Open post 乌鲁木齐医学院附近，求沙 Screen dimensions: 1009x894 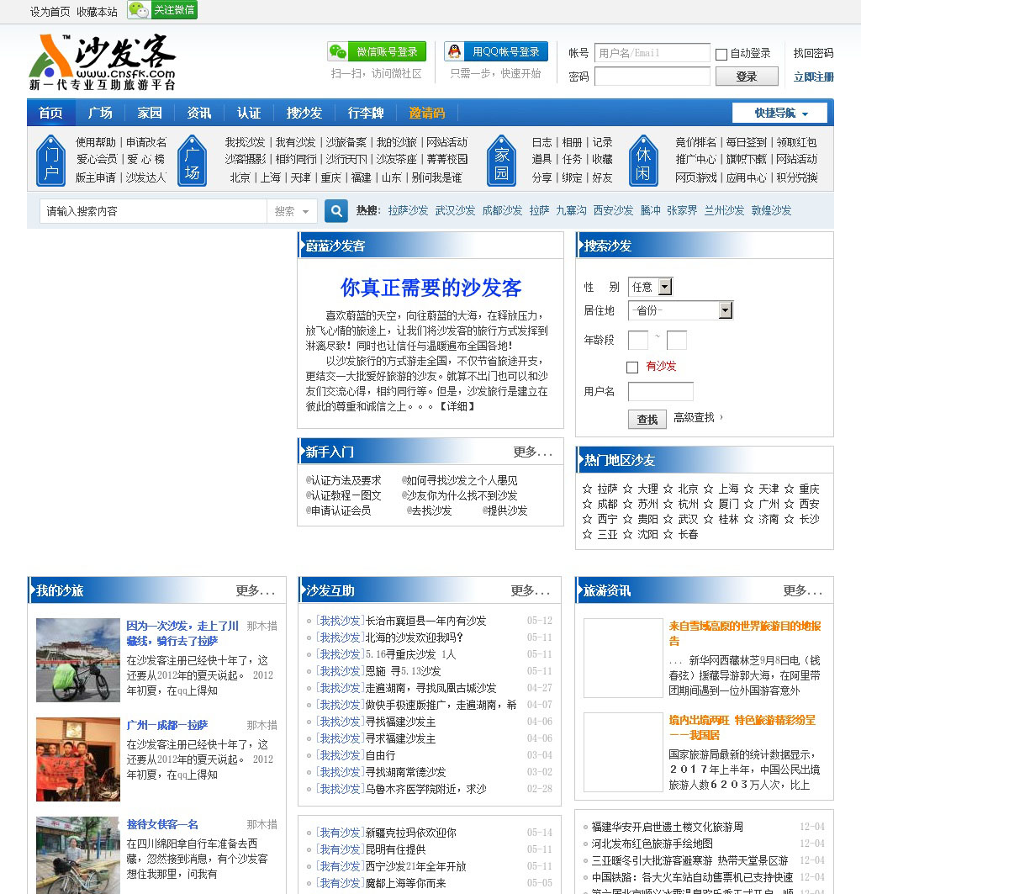coord(425,789)
